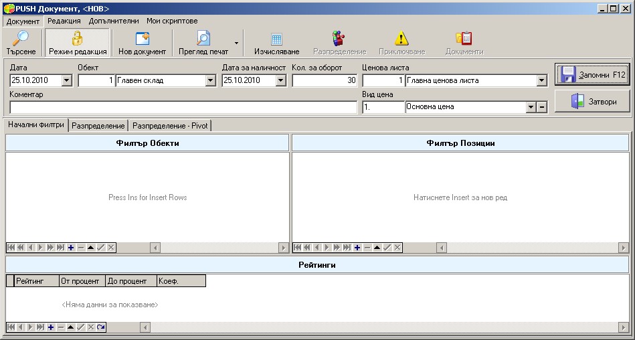Click the Вид цена code field
Image resolution: width=635 pixels, height=340 pixels.
coord(383,107)
